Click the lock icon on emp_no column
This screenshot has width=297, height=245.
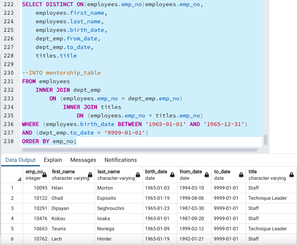pyautogui.click(x=44, y=175)
